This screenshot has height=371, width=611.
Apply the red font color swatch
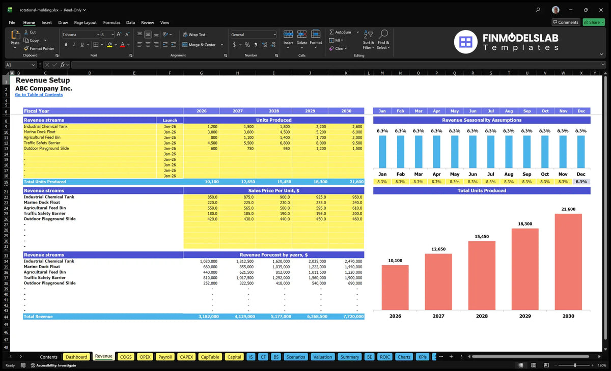[122, 45]
